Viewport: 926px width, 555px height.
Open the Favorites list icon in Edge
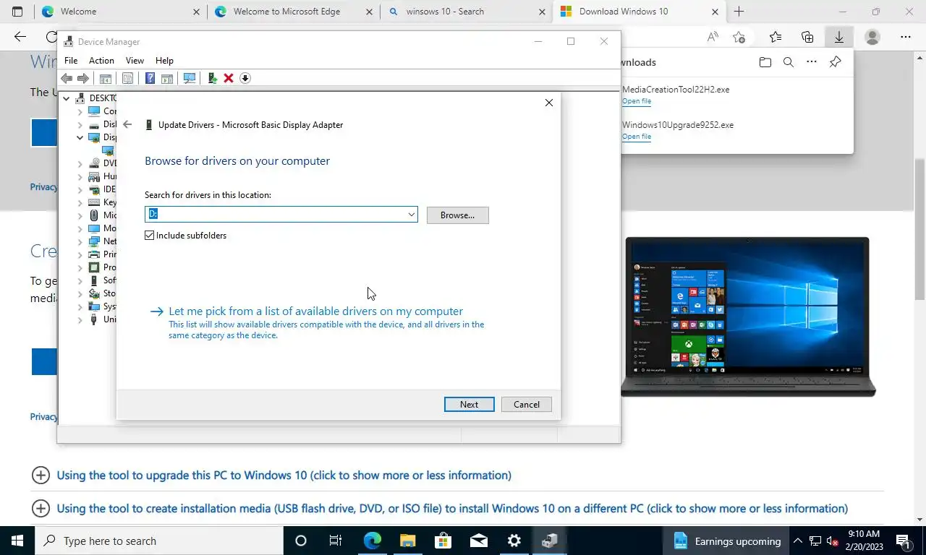click(776, 37)
